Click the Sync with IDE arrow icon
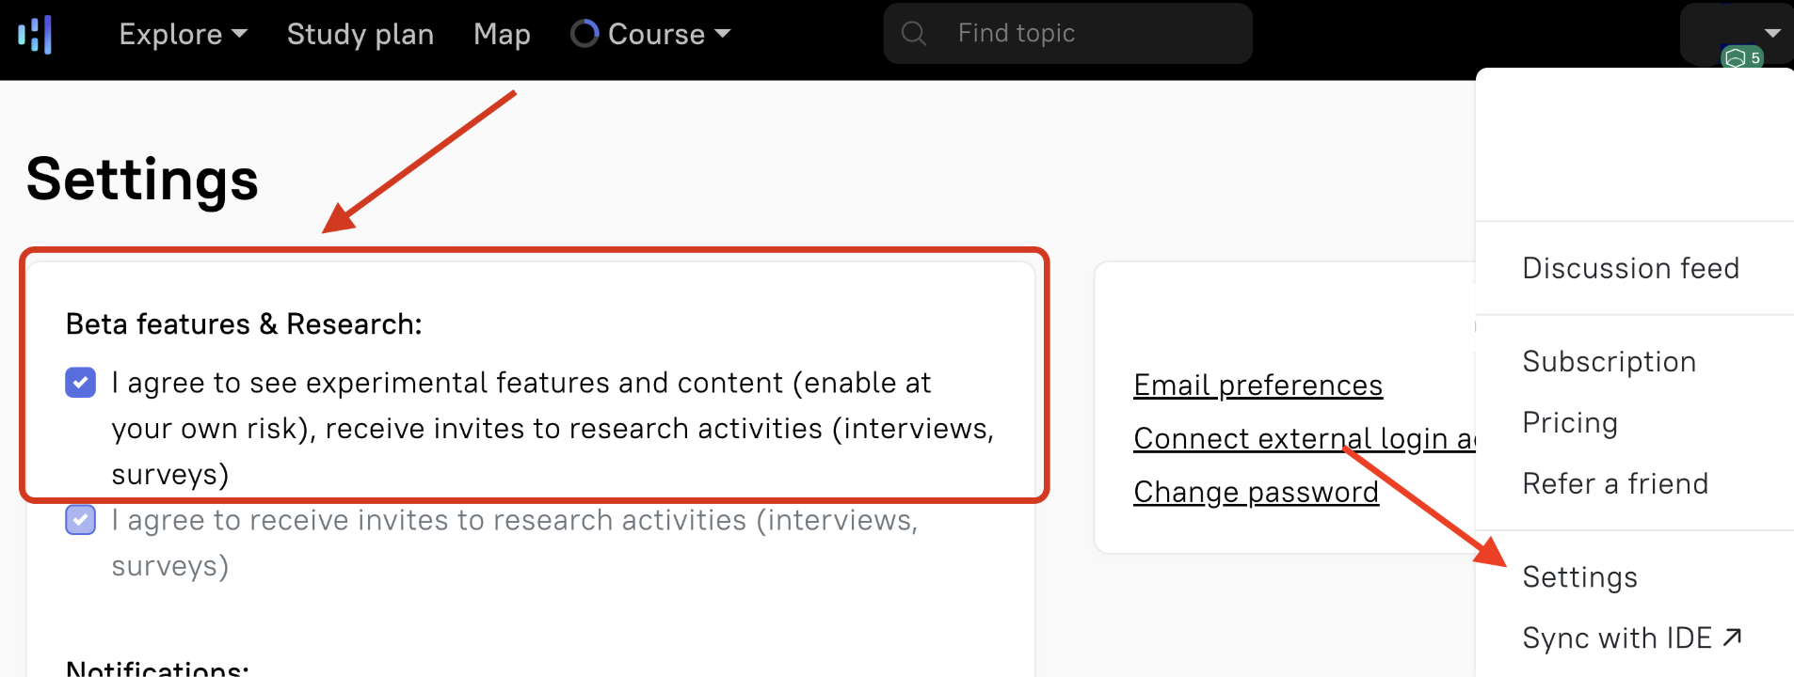Screen dimensions: 1794x677 [1732, 638]
